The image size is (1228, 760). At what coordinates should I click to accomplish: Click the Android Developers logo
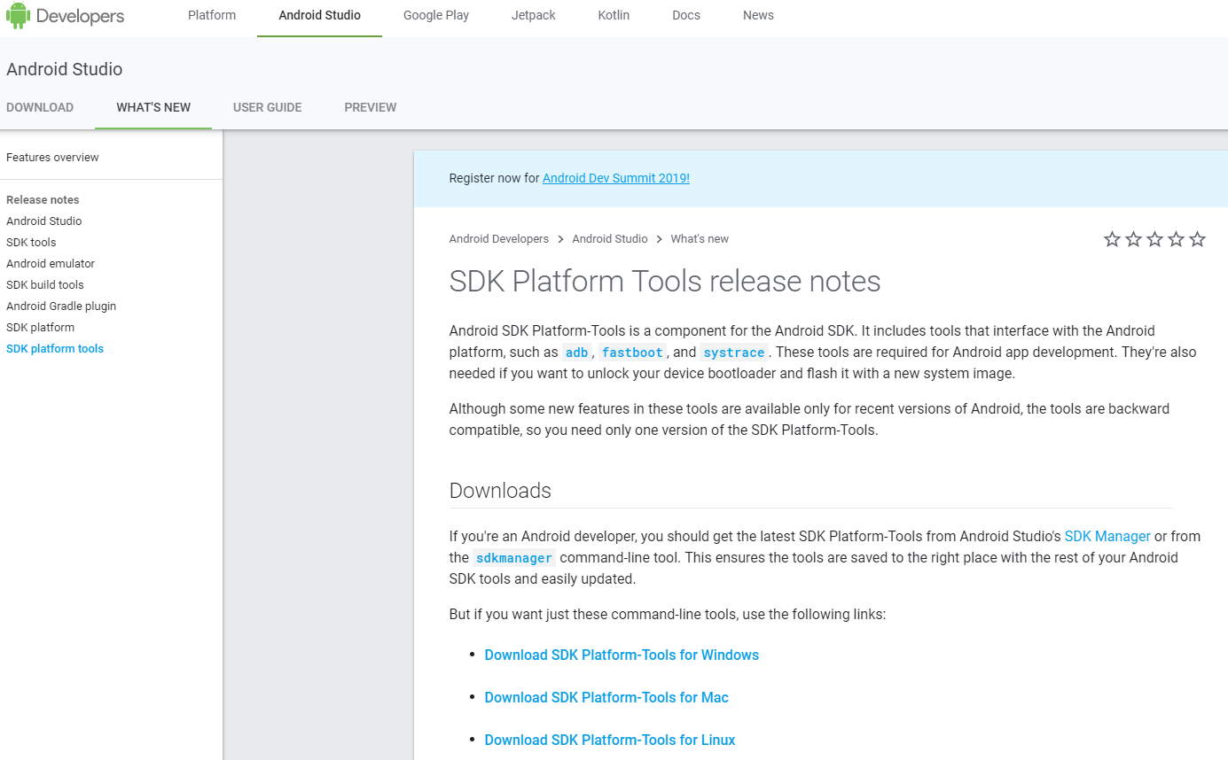65,16
